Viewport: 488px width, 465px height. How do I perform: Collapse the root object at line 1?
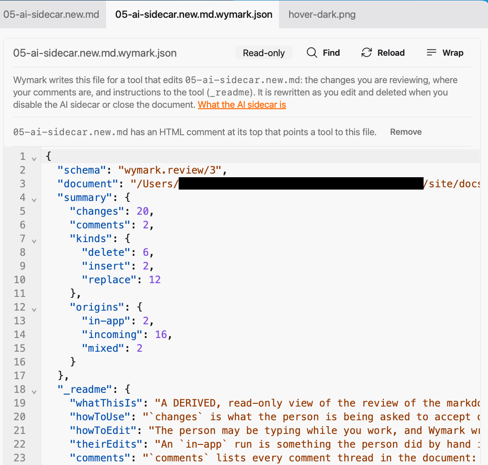34,159
